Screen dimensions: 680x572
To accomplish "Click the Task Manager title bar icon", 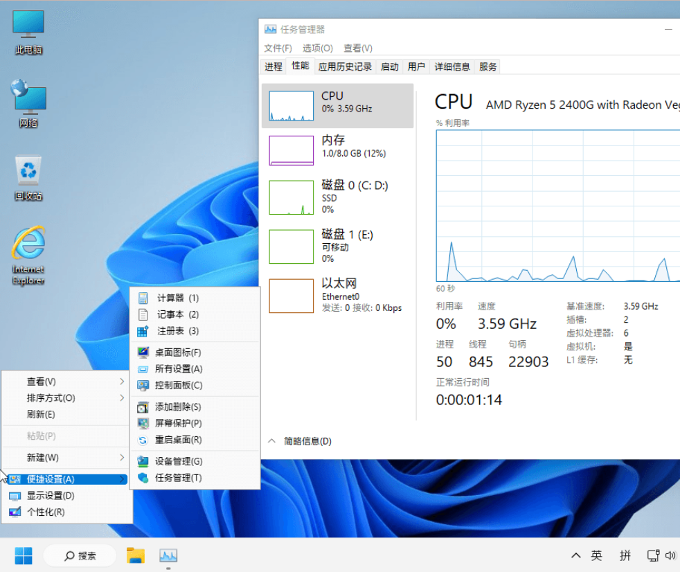I will 270,29.
